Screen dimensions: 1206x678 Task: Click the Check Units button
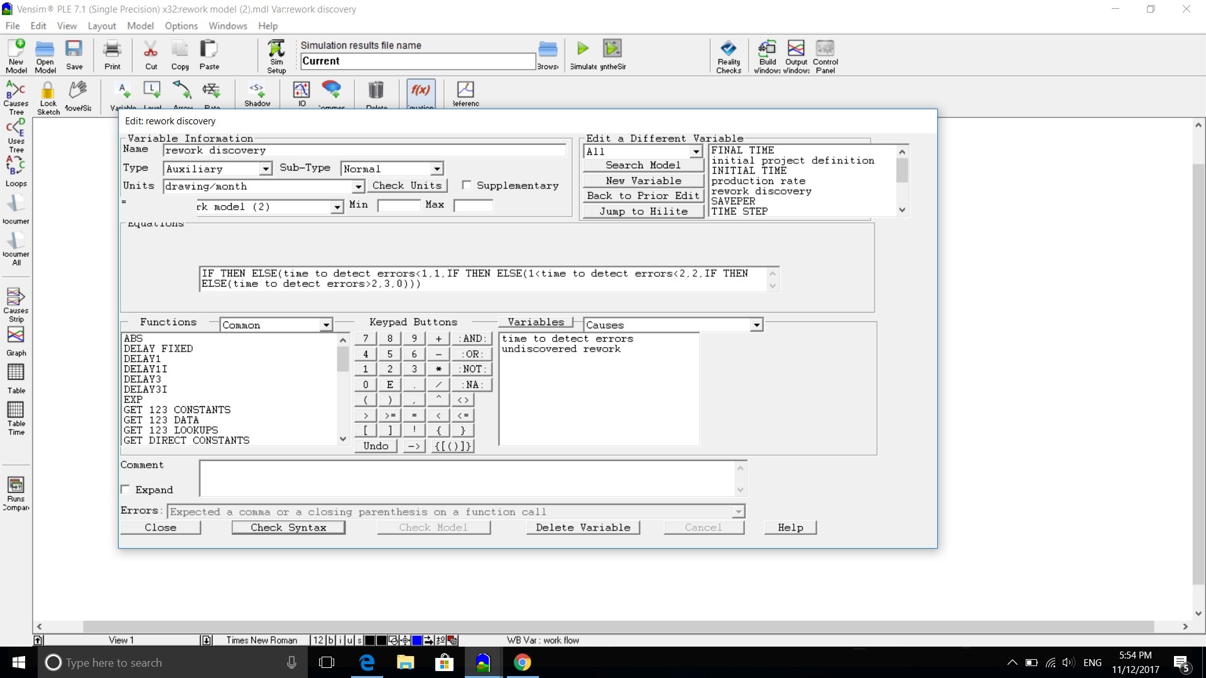[407, 185]
